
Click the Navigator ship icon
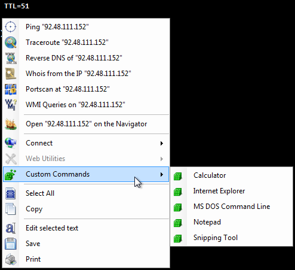(11, 124)
